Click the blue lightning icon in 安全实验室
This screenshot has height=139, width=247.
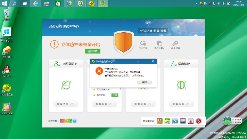tap(175, 121)
